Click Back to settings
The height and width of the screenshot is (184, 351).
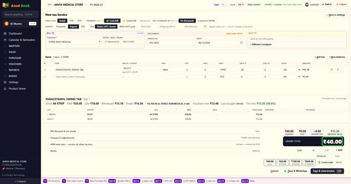click(x=335, y=15)
